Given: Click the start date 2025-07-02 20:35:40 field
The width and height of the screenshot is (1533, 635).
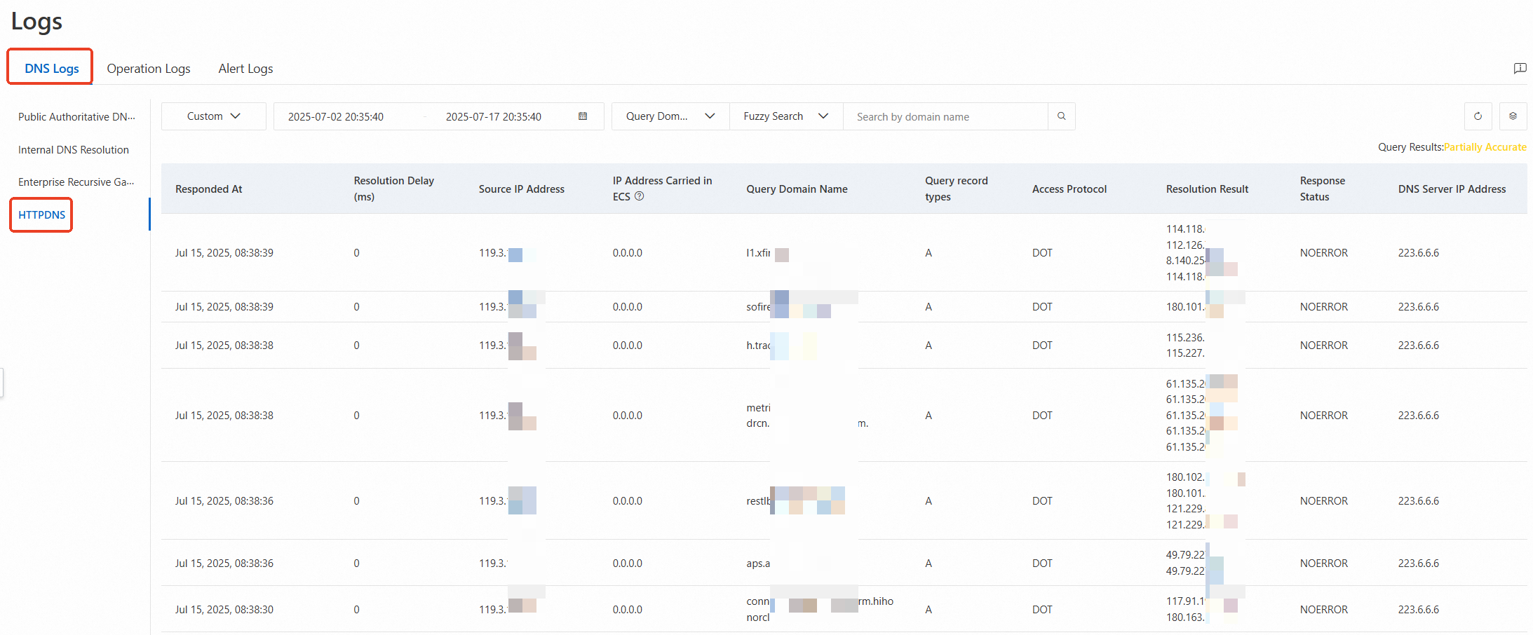Looking at the screenshot, I should (336, 116).
